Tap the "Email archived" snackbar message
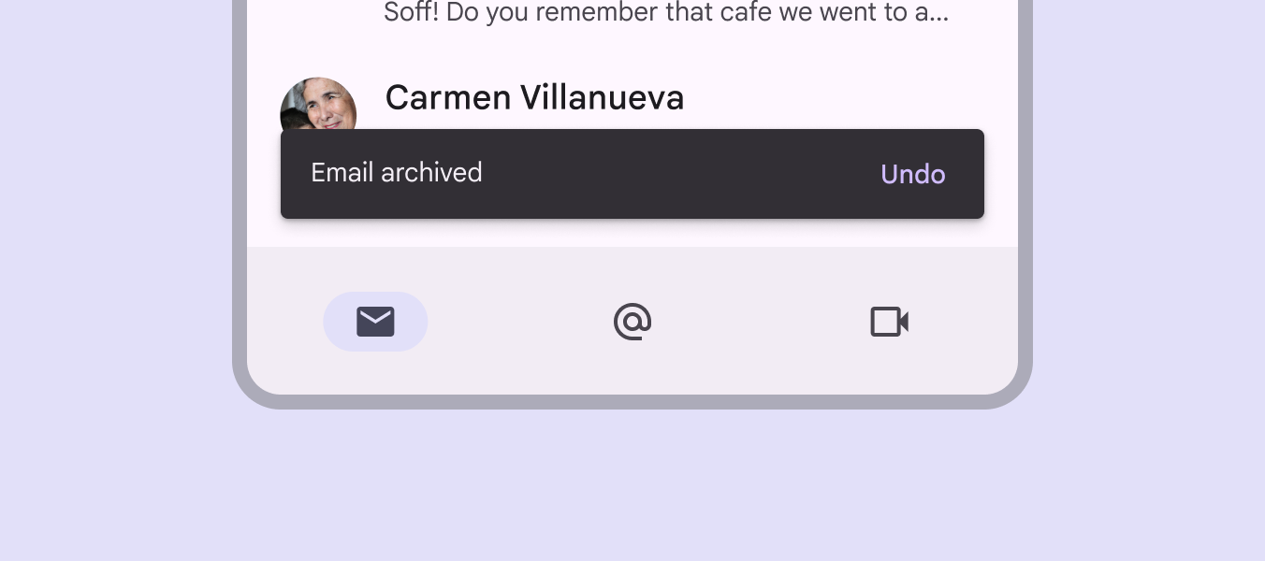 (x=397, y=173)
